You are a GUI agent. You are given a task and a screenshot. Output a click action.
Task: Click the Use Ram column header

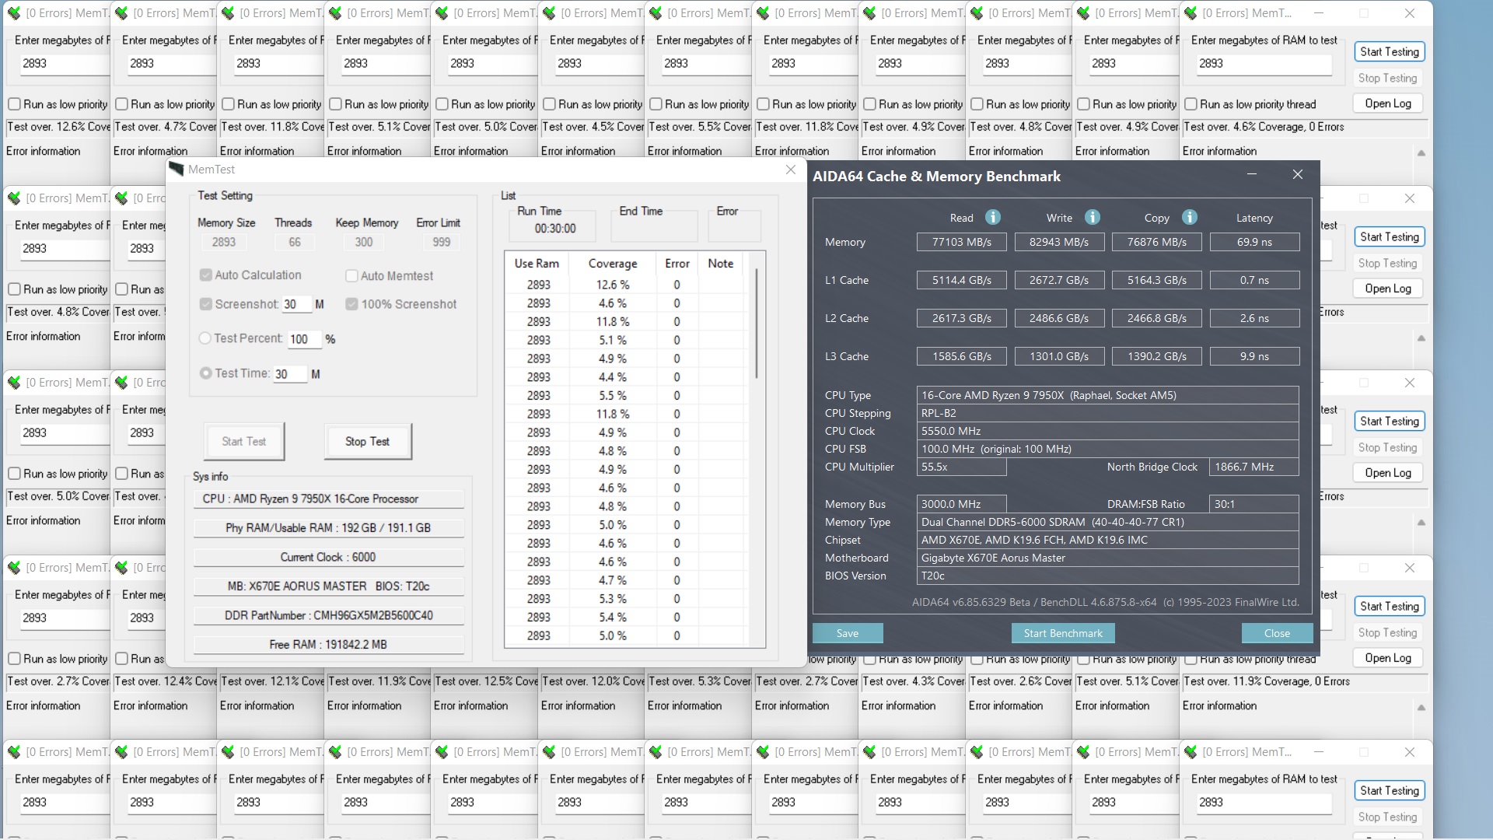tap(537, 264)
